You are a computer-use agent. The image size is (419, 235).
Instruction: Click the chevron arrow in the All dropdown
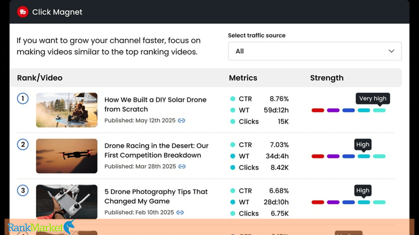pyautogui.click(x=391, y=51)
